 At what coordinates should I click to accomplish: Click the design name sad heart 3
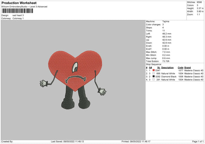(18, 15)
